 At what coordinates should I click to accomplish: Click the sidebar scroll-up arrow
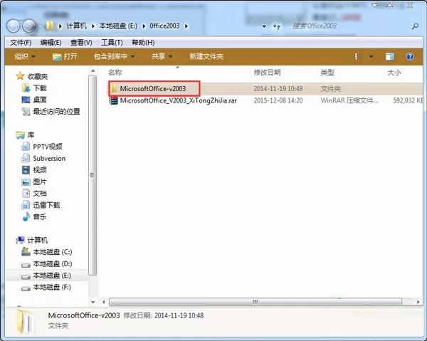click(93, 70)
